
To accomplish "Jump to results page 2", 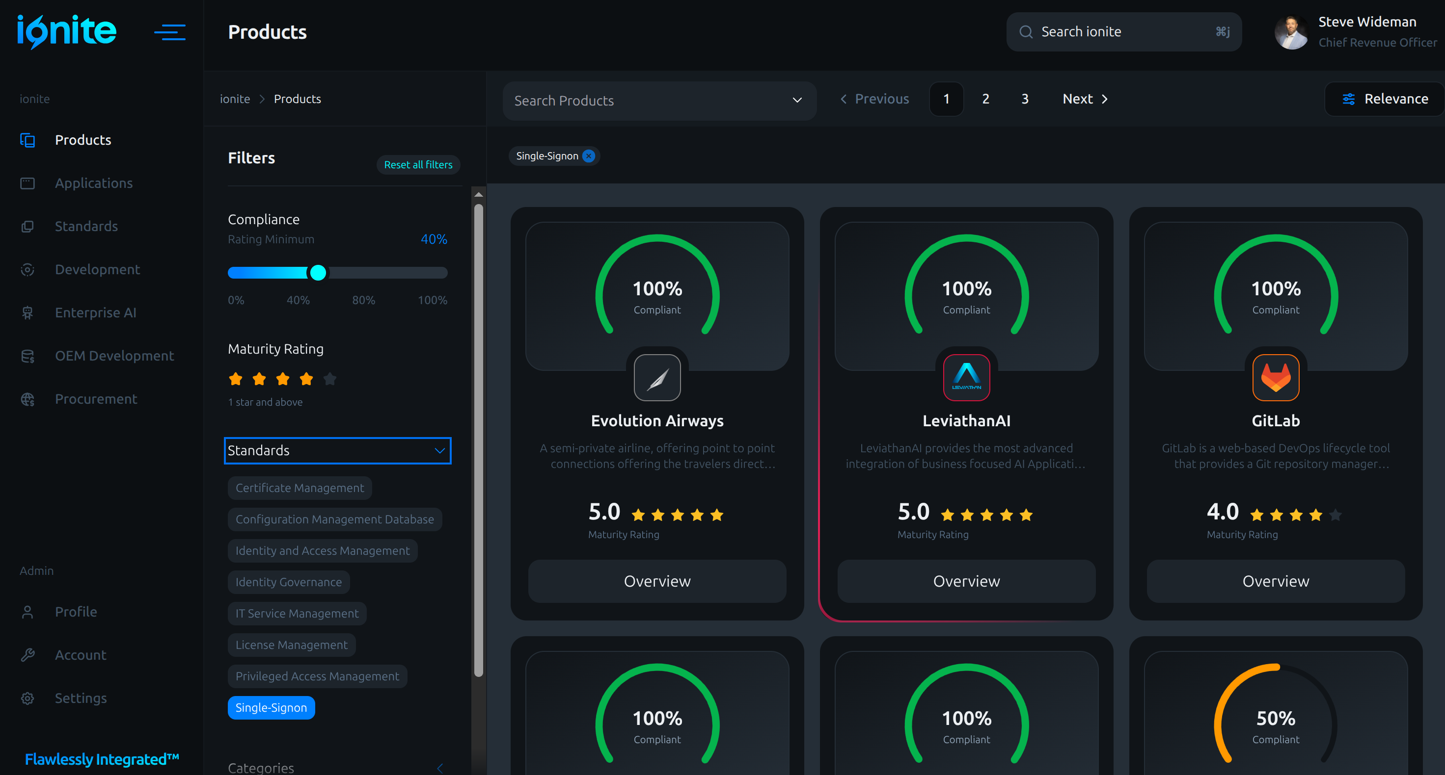I will click(x=985, y=99).
